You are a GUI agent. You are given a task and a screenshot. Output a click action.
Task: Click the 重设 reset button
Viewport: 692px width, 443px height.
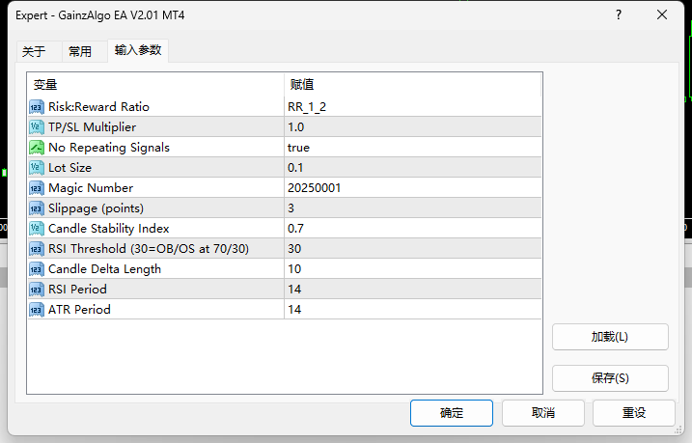pyautogui.click(x=634, y=413)
